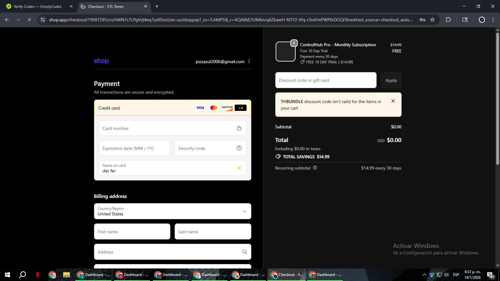Click the Address input field
The image size is (500, 281).
point(173,252)
